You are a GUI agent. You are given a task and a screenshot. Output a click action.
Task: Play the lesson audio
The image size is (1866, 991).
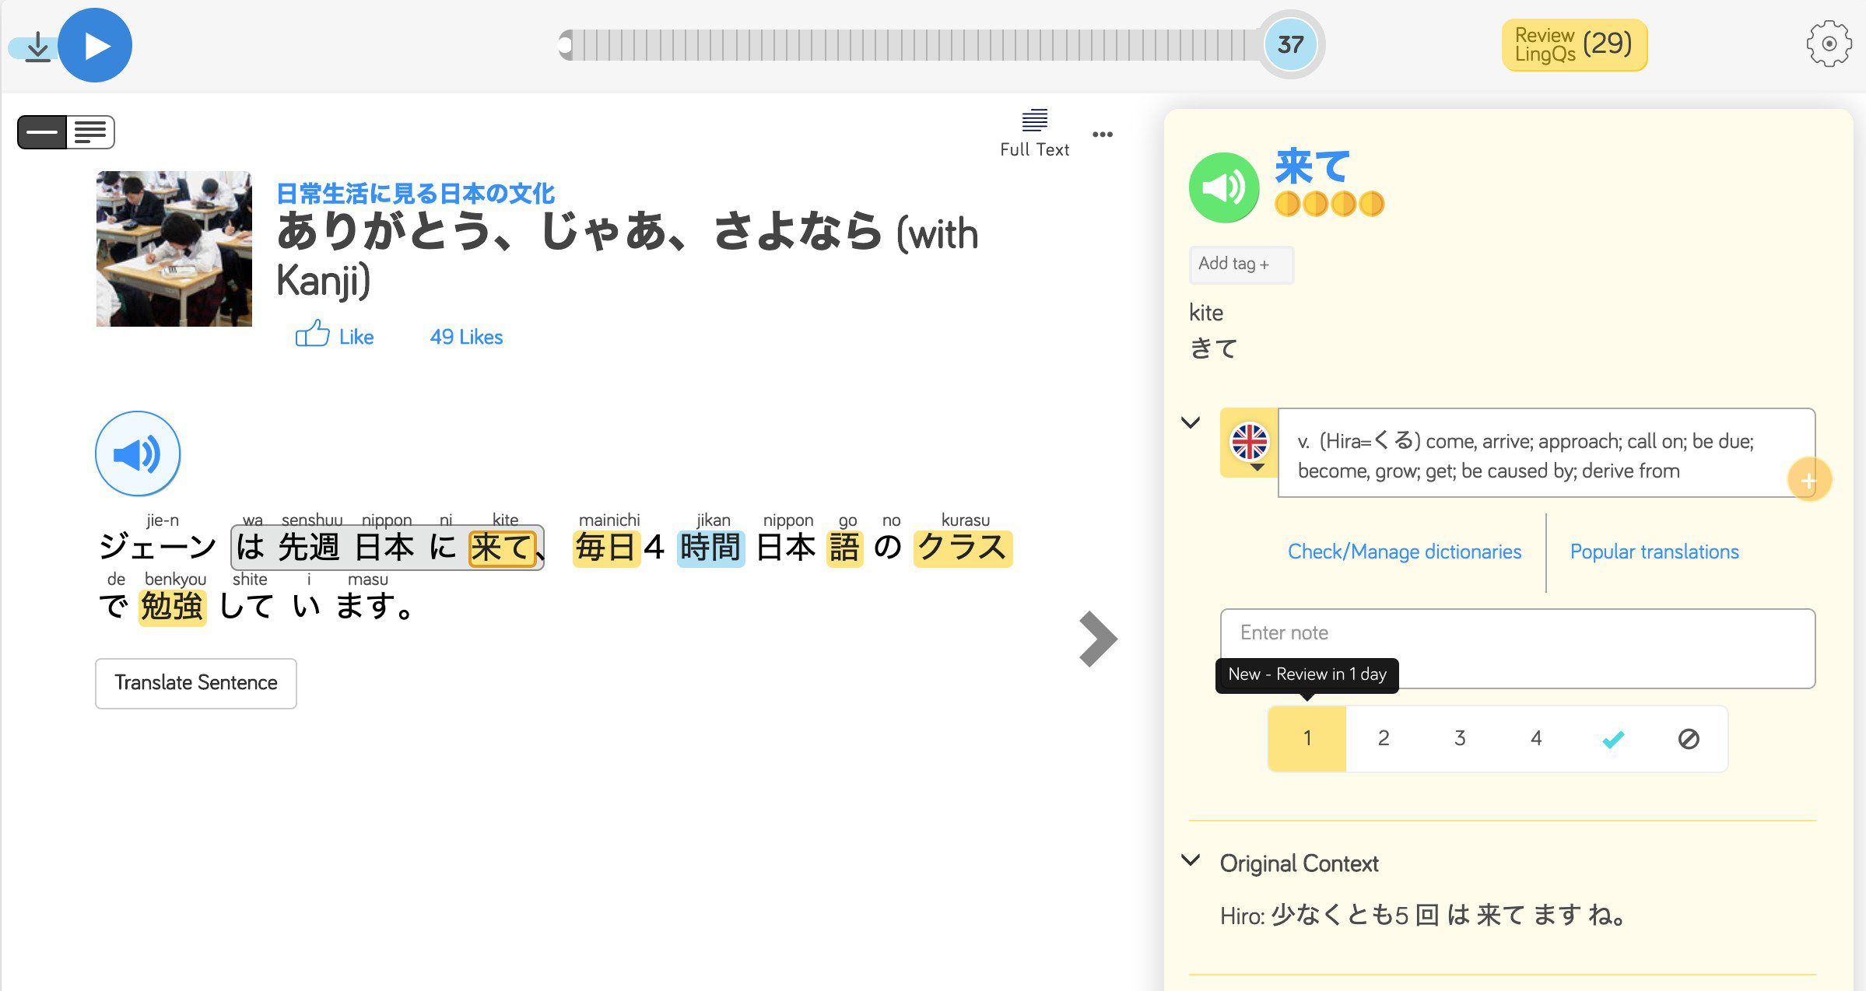[x=95, y=45]
